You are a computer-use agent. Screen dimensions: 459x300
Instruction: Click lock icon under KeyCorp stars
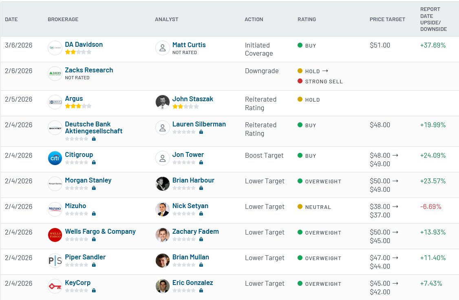point(94,290)
